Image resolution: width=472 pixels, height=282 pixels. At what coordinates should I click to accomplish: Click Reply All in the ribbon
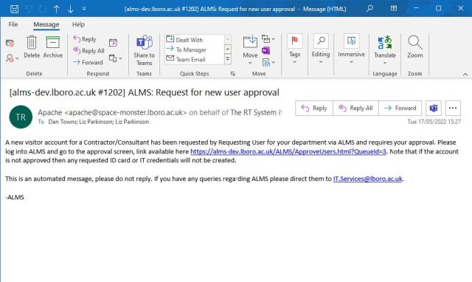point(88,51)
